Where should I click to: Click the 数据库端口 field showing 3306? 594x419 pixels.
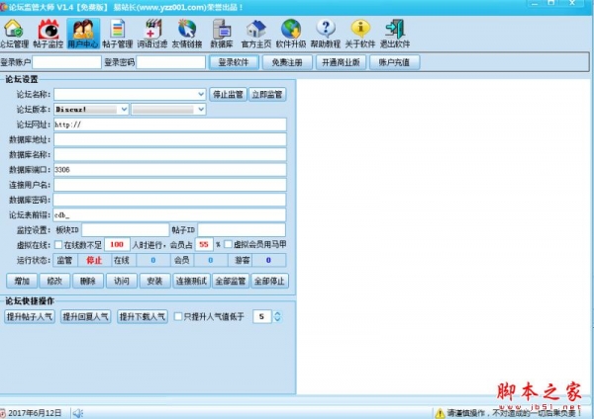[x=170, y=169]
